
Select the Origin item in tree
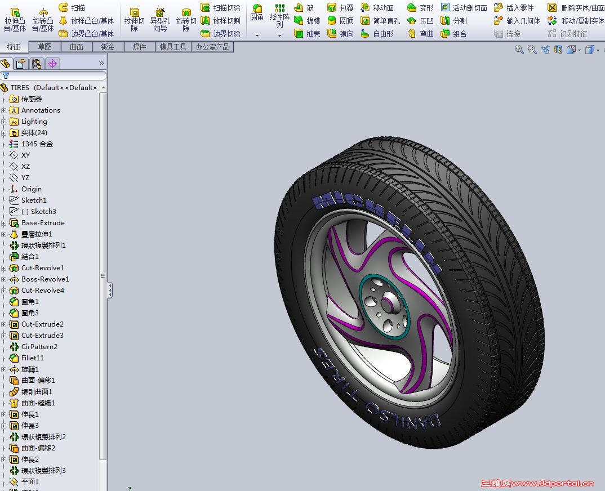[x=25, y=189]
